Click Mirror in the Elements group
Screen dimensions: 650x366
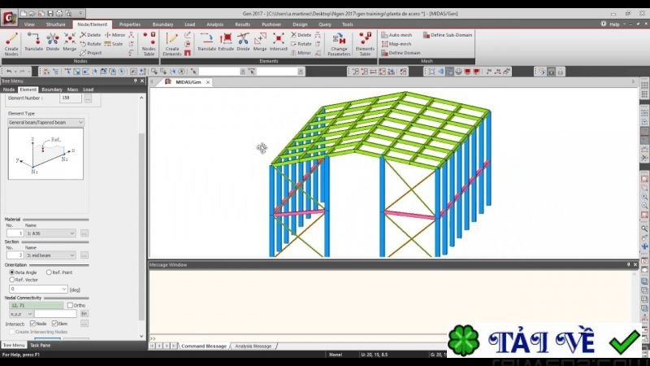tap(301, 53)
